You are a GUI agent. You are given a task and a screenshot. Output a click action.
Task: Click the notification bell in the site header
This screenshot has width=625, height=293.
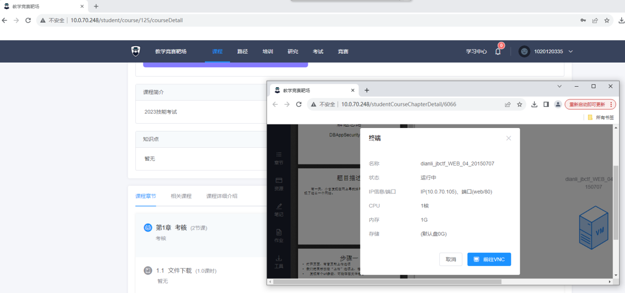click(498, 52)
